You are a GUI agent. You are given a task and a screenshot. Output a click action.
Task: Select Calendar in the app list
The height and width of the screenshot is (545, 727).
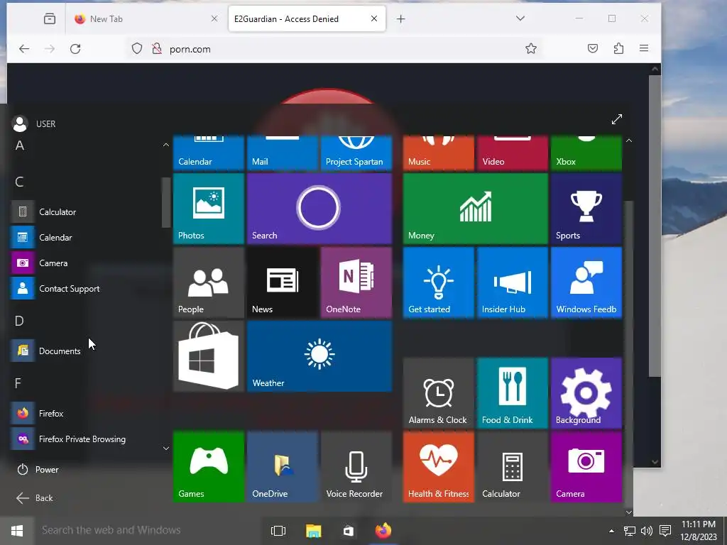[86, 237]
